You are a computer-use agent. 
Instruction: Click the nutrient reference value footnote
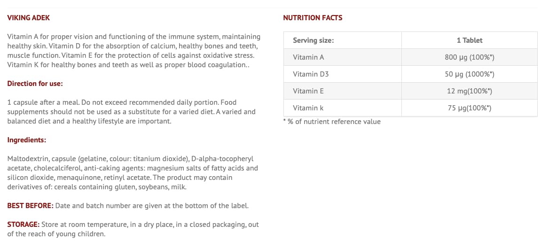tap(332, 122)
